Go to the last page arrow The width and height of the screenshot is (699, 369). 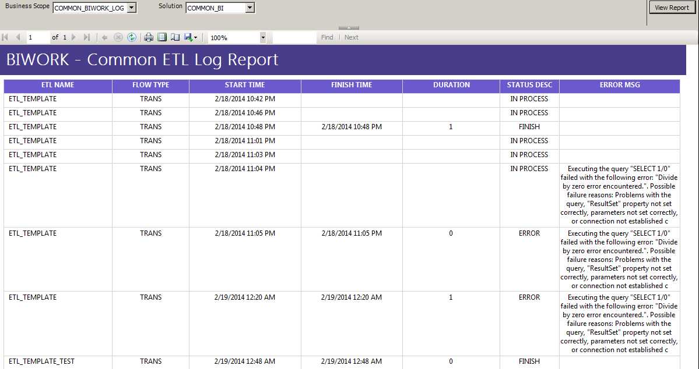[x=87, y=37]
